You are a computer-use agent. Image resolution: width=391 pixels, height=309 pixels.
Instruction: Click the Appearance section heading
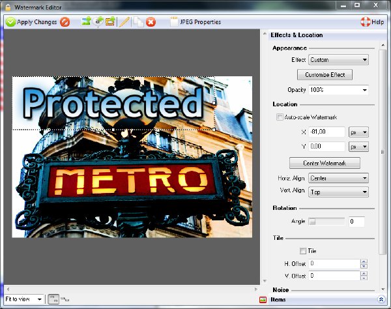point(289,48)
